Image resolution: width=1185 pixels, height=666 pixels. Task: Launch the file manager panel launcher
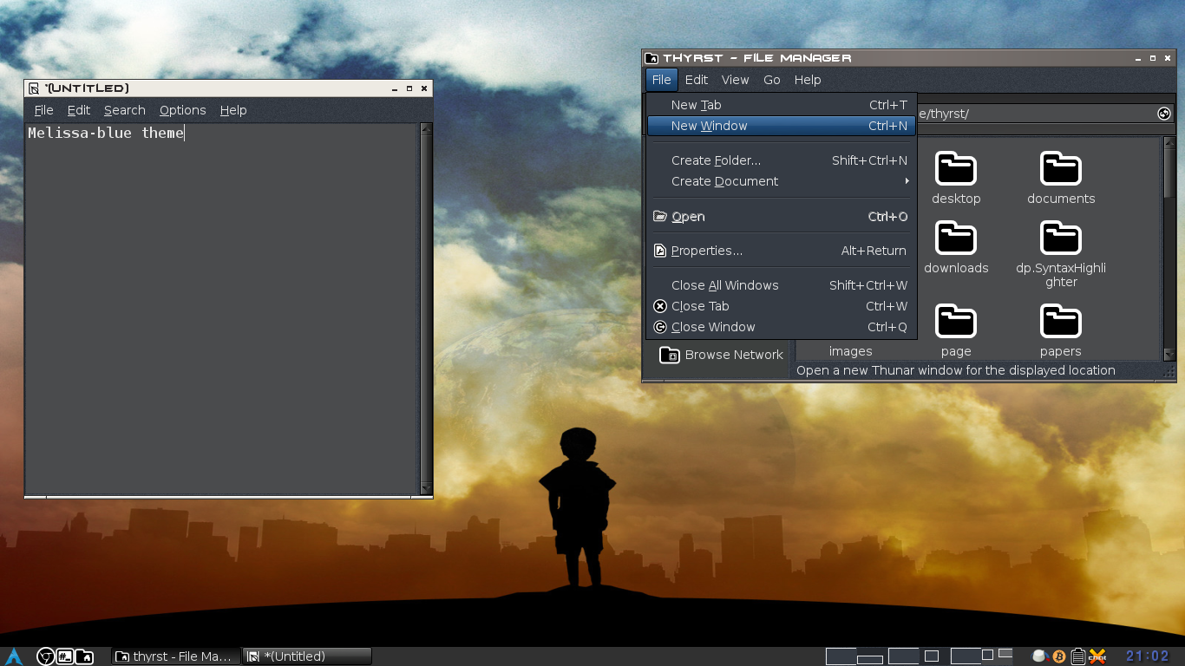[84, 656]
